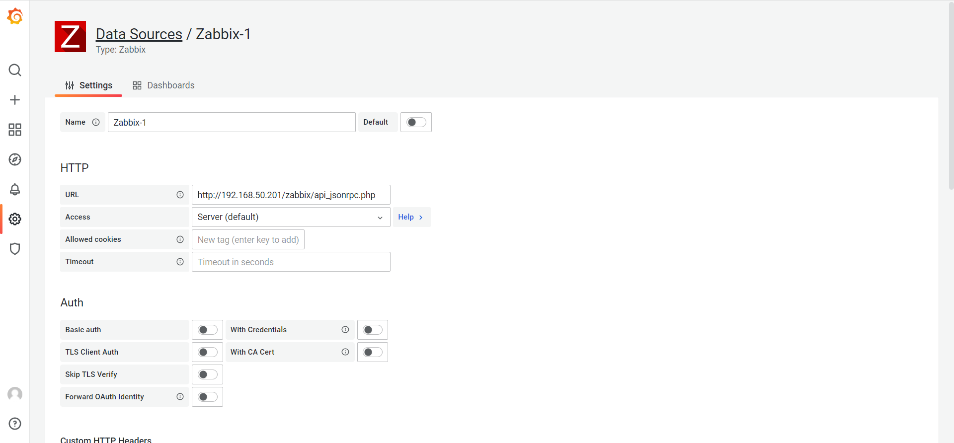Click the Help question mark icon
Image resolution: width=954 pixels, height=443 pixels.
pos(15,424)
